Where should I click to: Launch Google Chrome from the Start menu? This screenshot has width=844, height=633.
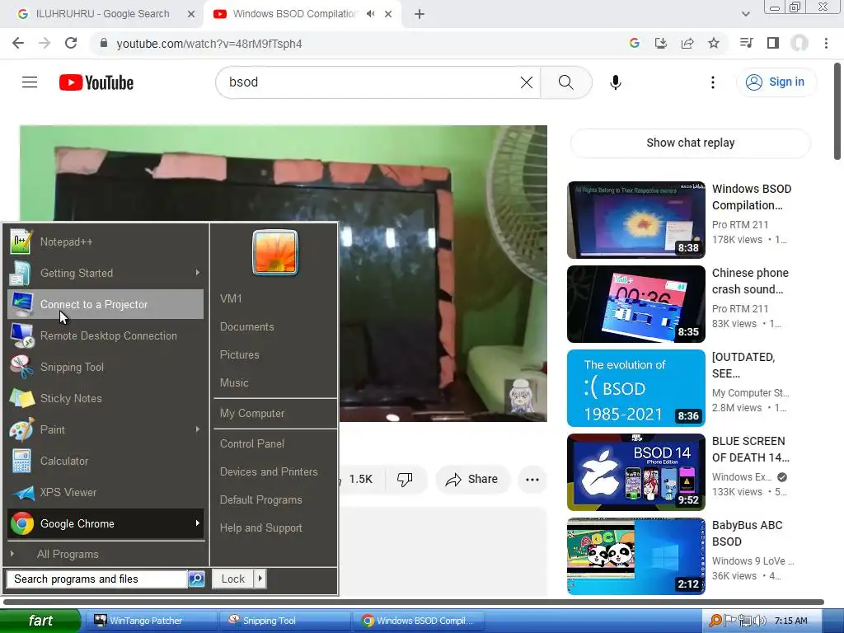[x=105, y=523]
